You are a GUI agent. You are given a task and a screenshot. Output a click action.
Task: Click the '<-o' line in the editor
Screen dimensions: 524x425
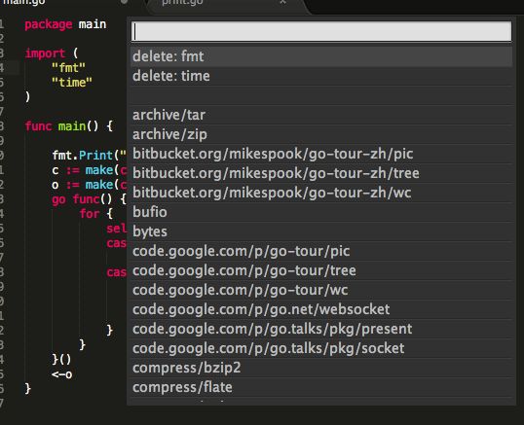[61, 374]
